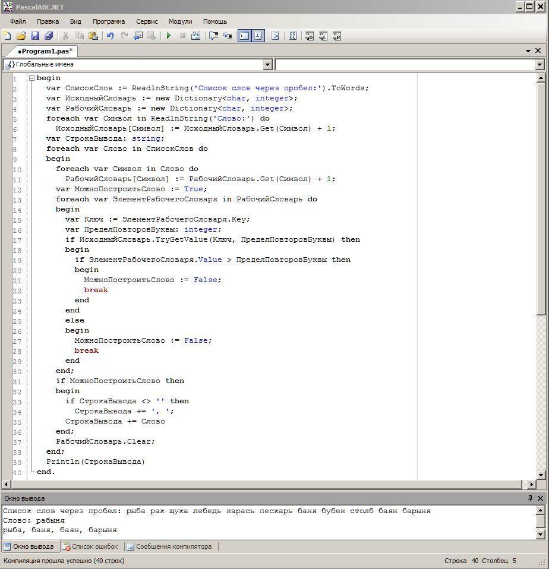Undo the last edit
Image resolution: width=549 pixels, height=569 pixels.
pyautogui.click(x=111, y=36)
